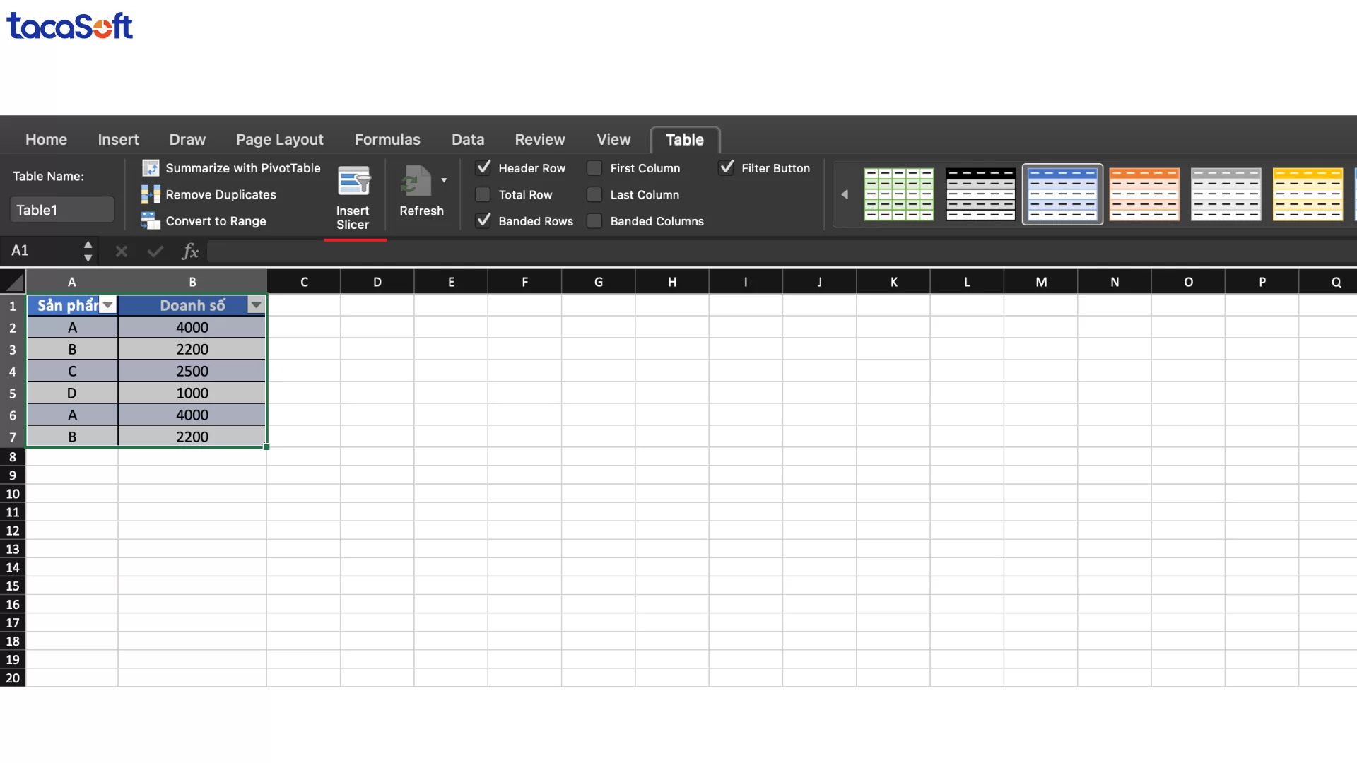
Task: Open the Review ribbon tab
Action: click(540, 139)
